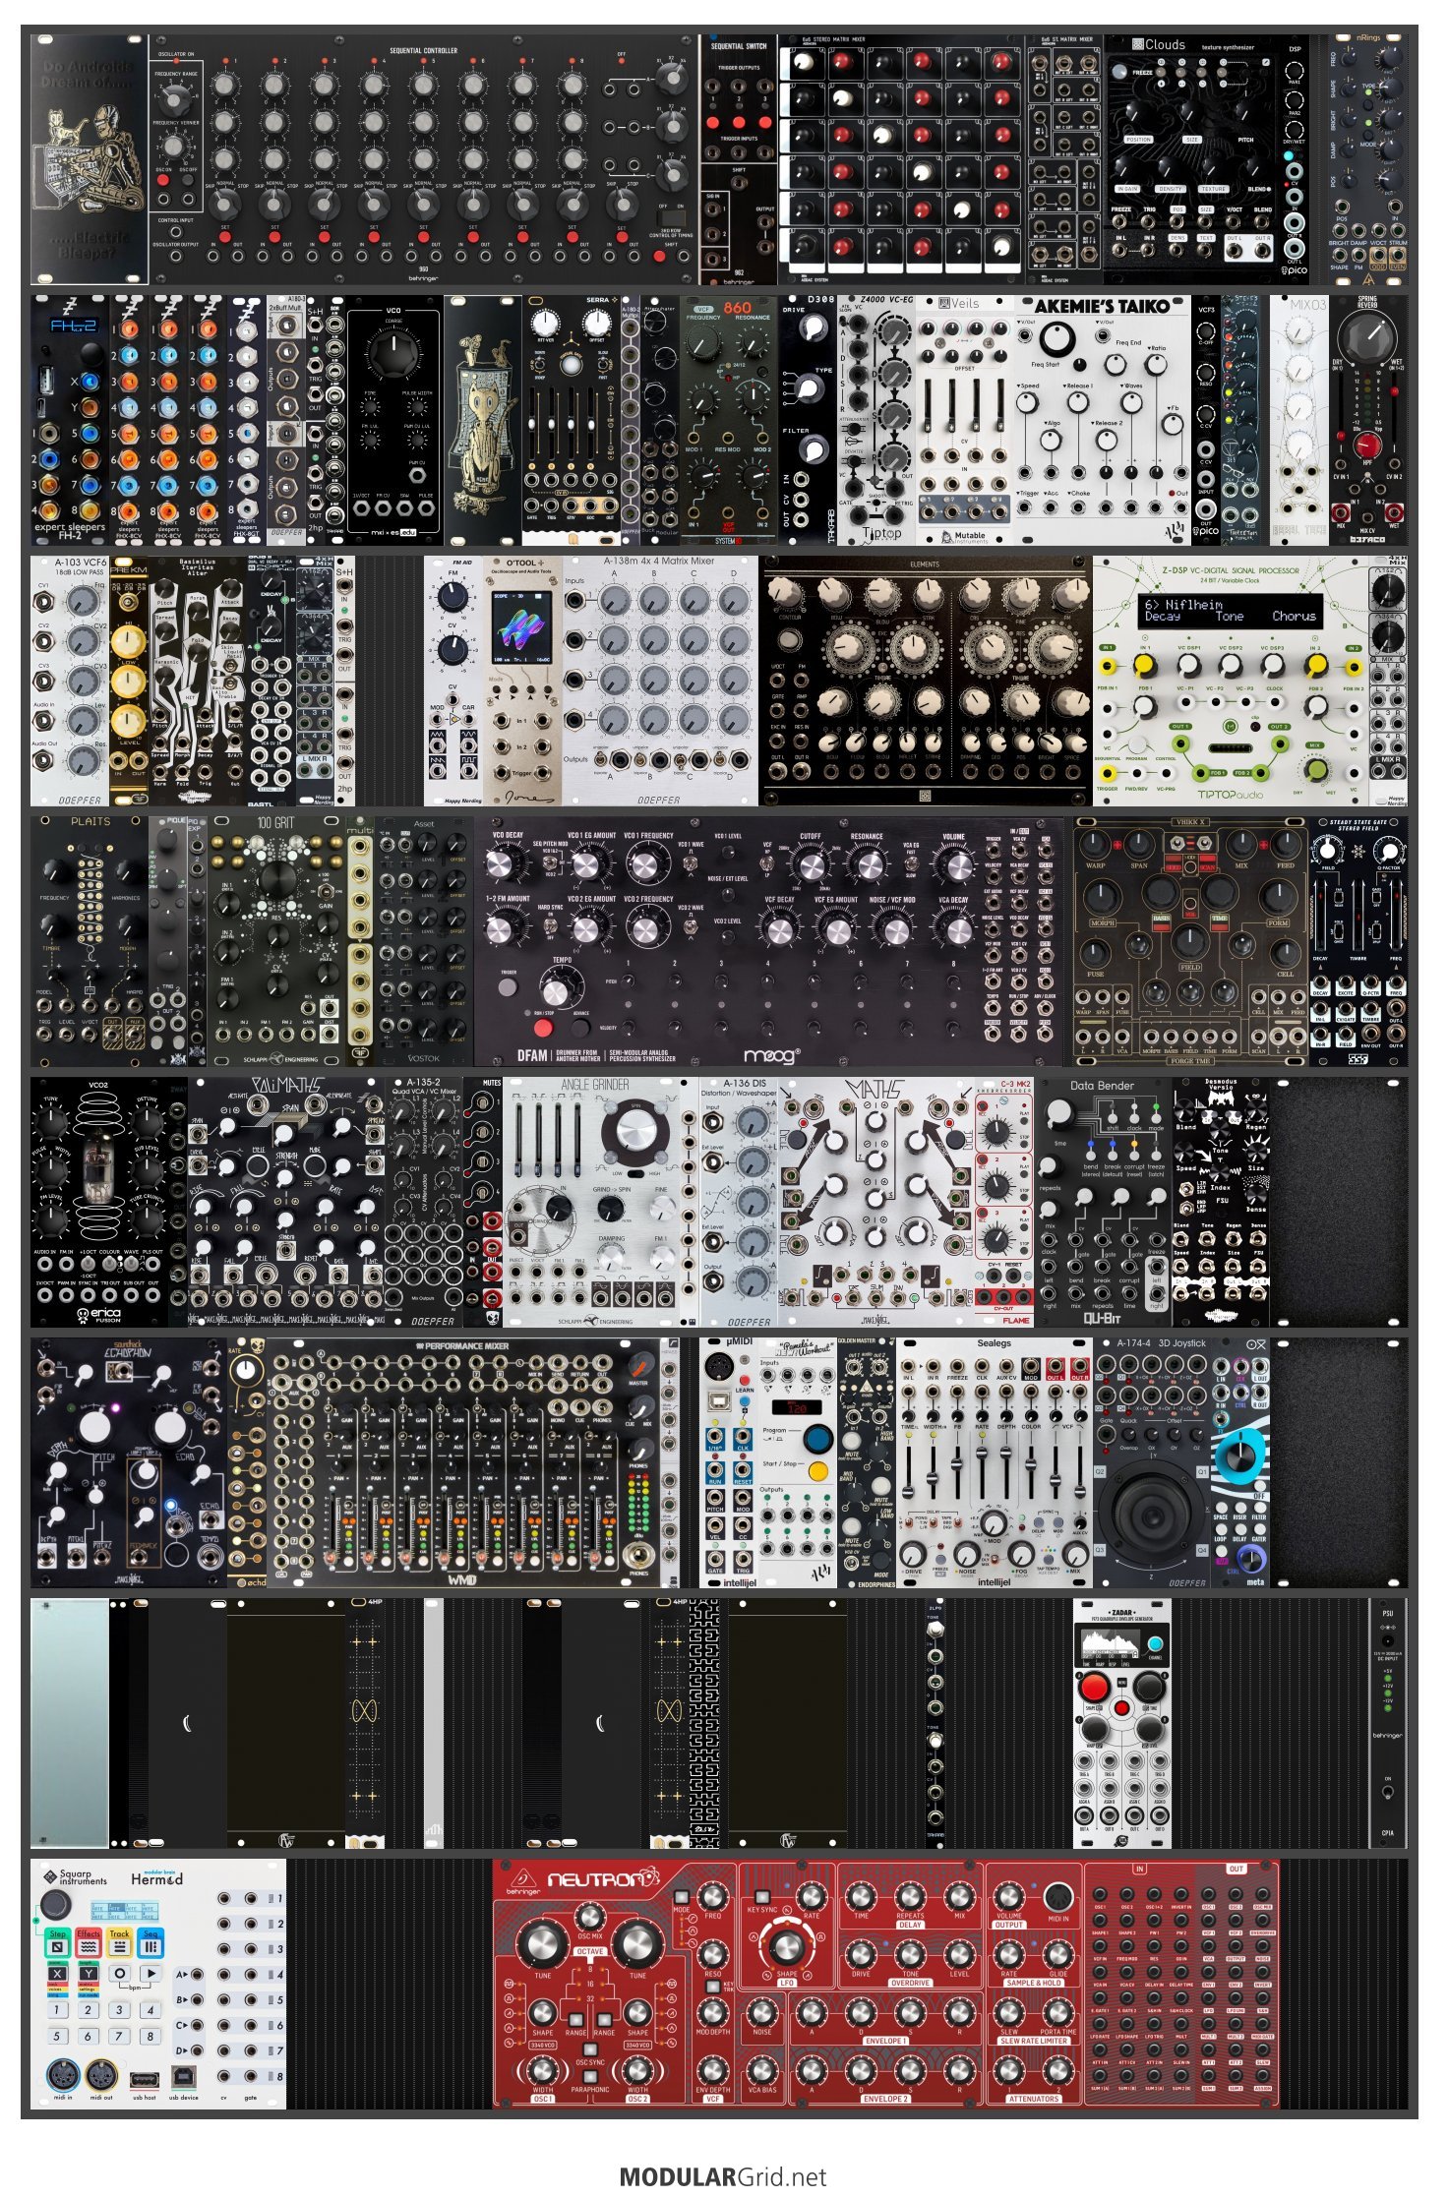Click the Hermod usb device port

coord(184,2077)
